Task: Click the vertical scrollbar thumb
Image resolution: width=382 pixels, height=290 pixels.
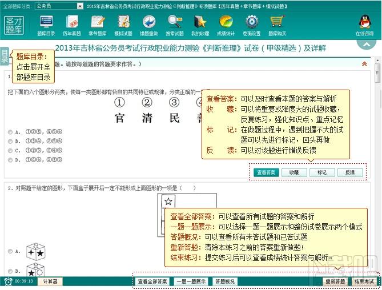Action: (x=377, y=73)
